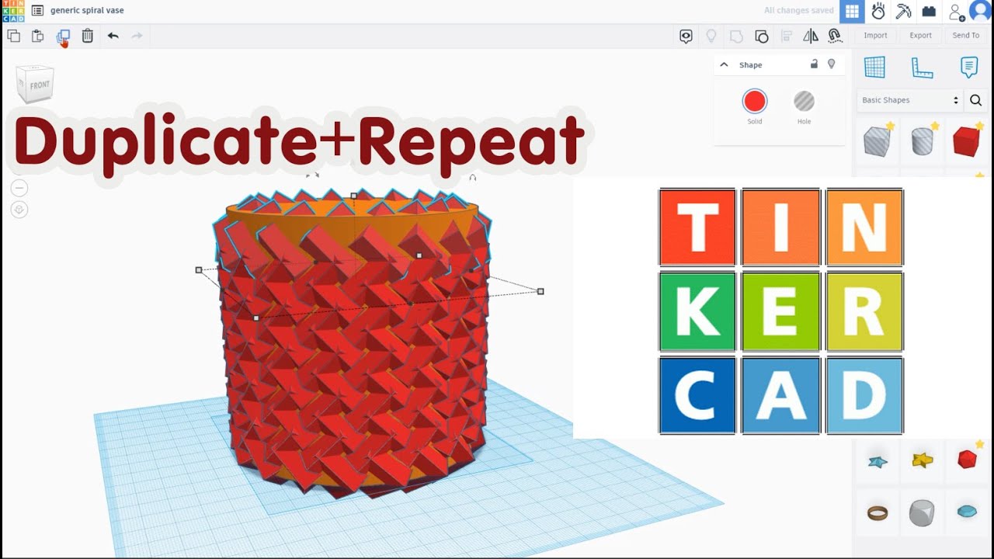Image resolution: width=994 pixels, height=559 pixels.
Task: Click the Workplane tool icon
Action: (x=874, y=68)
